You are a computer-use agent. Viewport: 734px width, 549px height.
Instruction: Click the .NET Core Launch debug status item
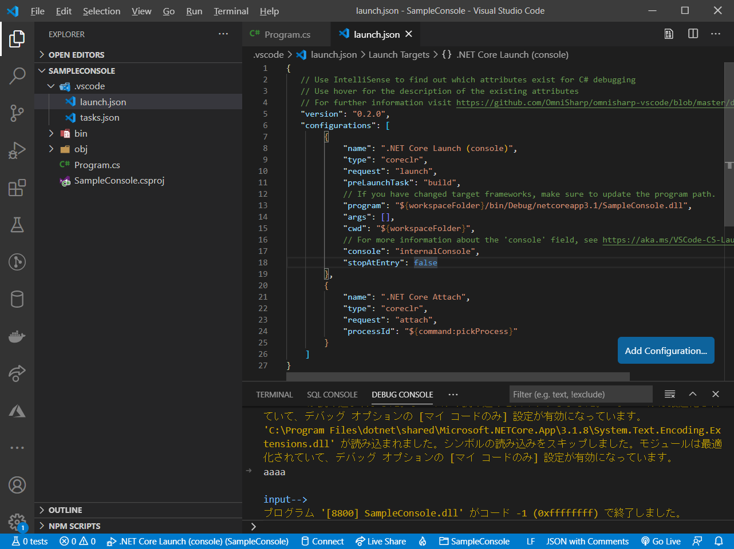click(198, 541)
